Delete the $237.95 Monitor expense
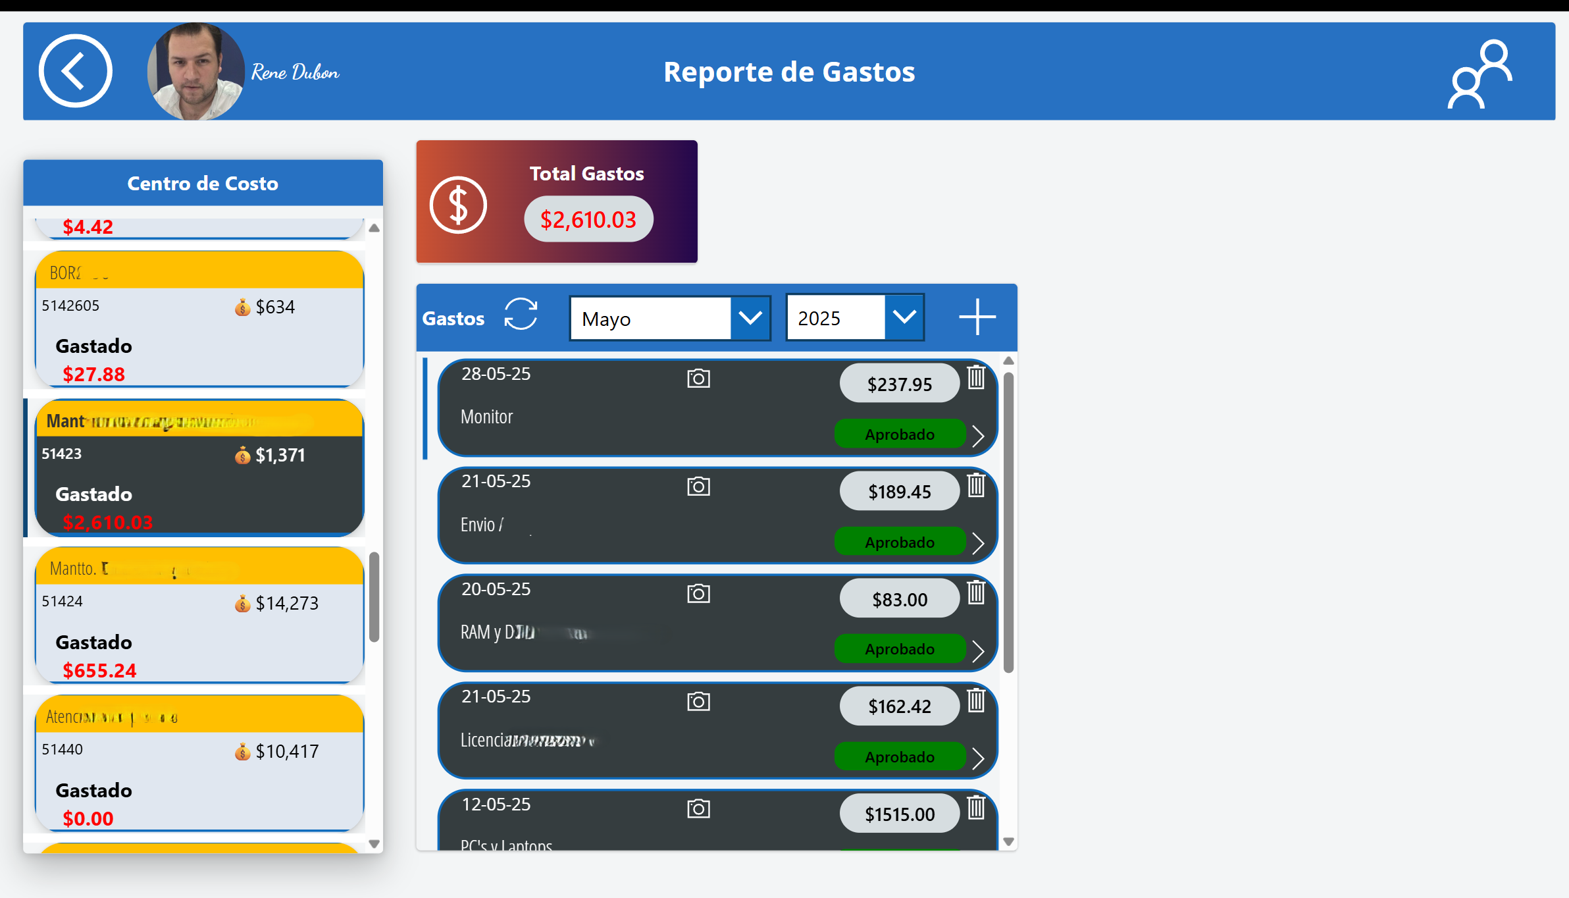Viewport: 1569px width, 898px height. [x=976, y=378]
